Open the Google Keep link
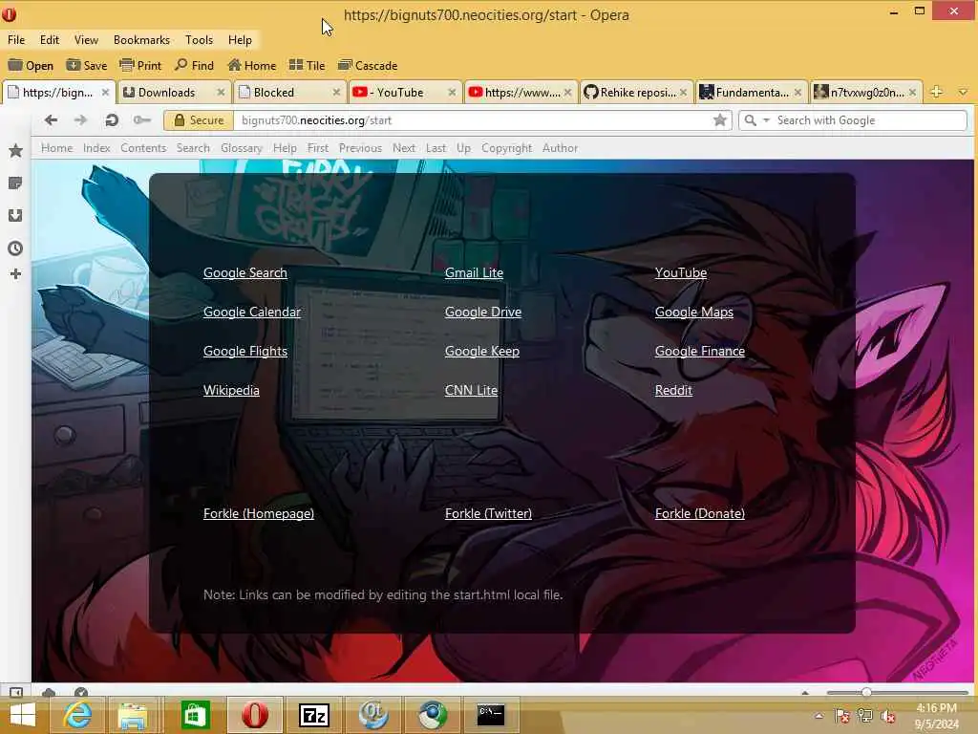 482,352
